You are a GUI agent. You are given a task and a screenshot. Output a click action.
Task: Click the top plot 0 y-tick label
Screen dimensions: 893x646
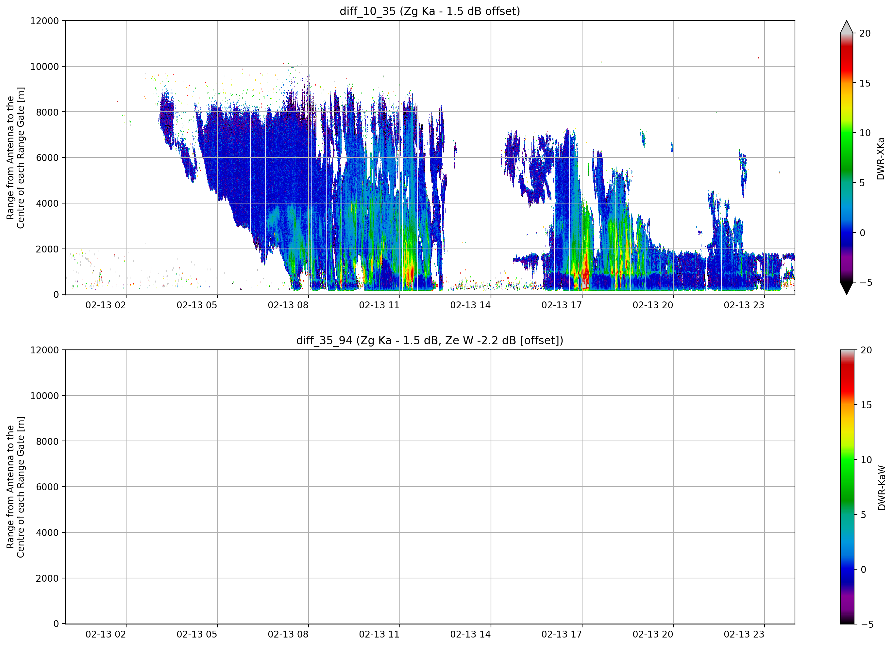coord(56,295)
